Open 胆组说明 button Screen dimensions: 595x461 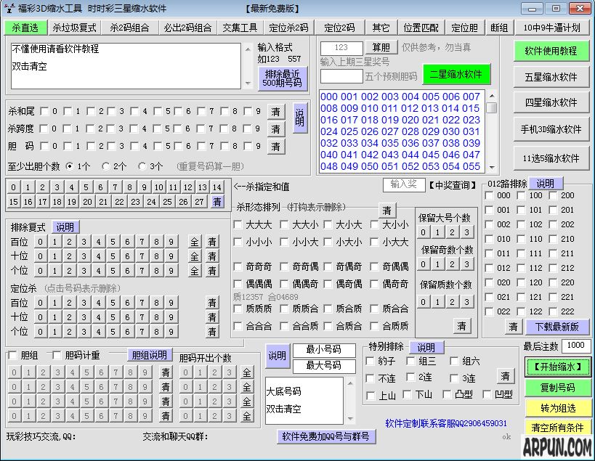pos(149,355)
